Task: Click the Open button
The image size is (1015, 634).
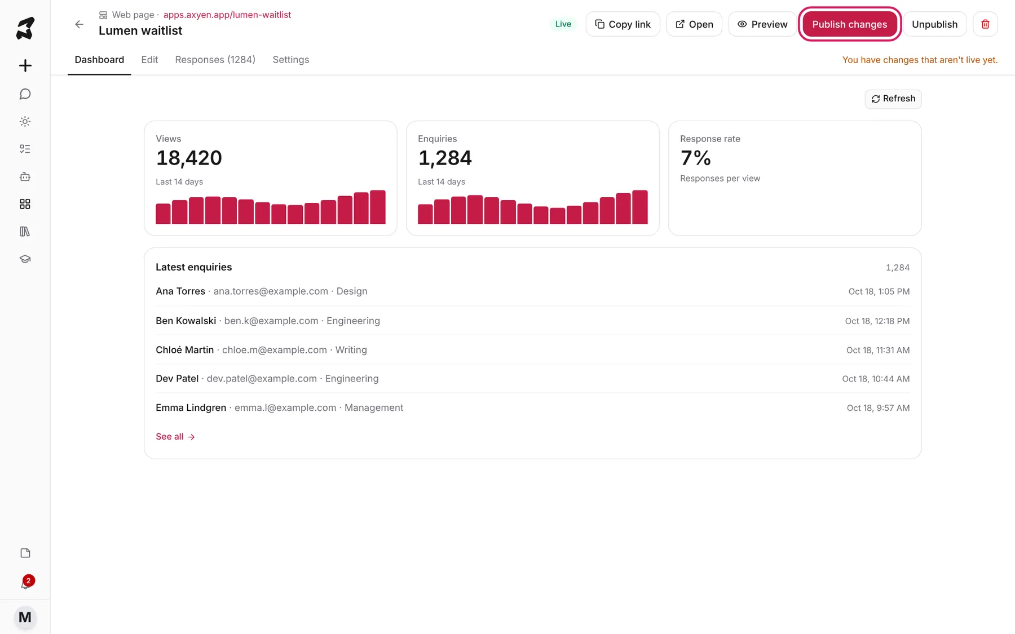Action: [694, 24]
